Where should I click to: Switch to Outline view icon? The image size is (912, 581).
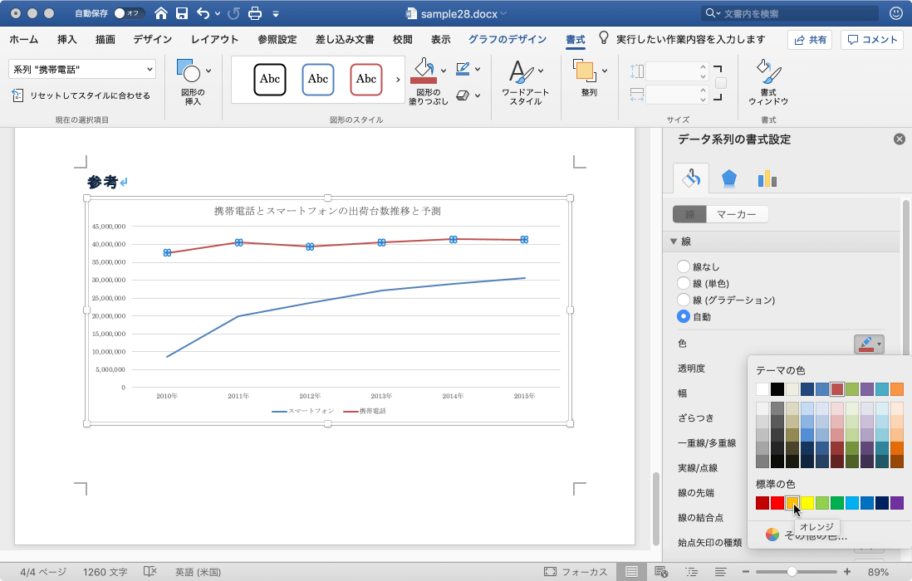tap(692, 572)
